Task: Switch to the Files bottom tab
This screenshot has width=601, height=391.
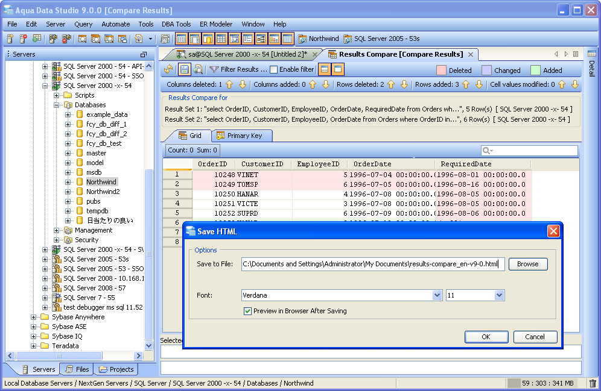Action: click(x=77, y=369)
